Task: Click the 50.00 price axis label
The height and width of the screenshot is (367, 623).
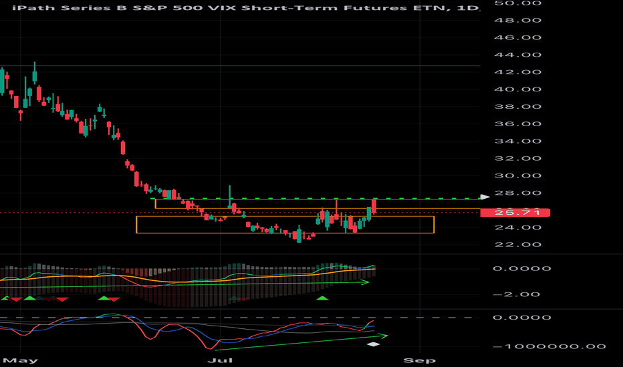Action: pos(517,3)
